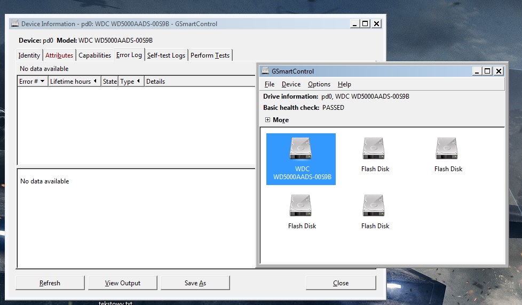Click the Model: WDC WD5000AADS-00S9B header text
522x305 pixels.
(x=105, y=40)
